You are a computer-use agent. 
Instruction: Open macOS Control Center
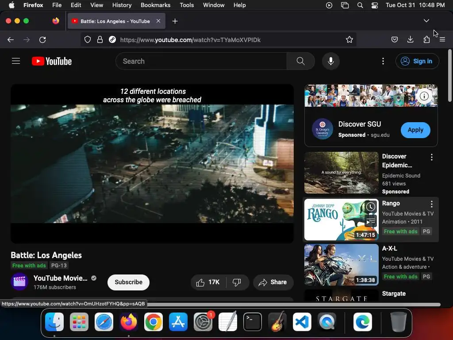point(374,5)
